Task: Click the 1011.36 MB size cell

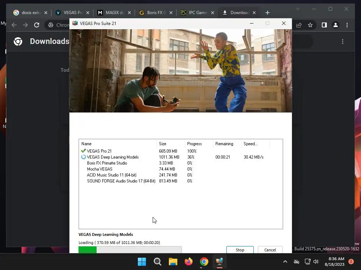Action: click(169, 157)
